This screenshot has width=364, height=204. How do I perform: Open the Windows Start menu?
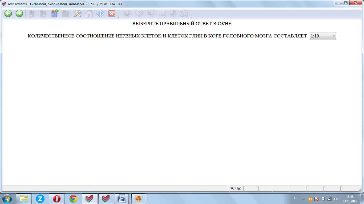tap(7, 198)
